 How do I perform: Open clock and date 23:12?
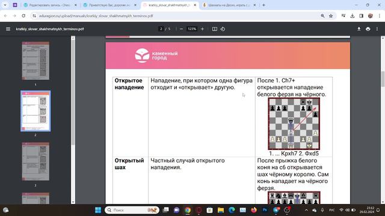pos(367,210)
